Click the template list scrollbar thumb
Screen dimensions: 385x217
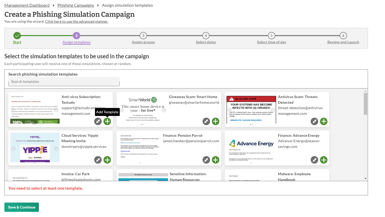tap(365, 104)
